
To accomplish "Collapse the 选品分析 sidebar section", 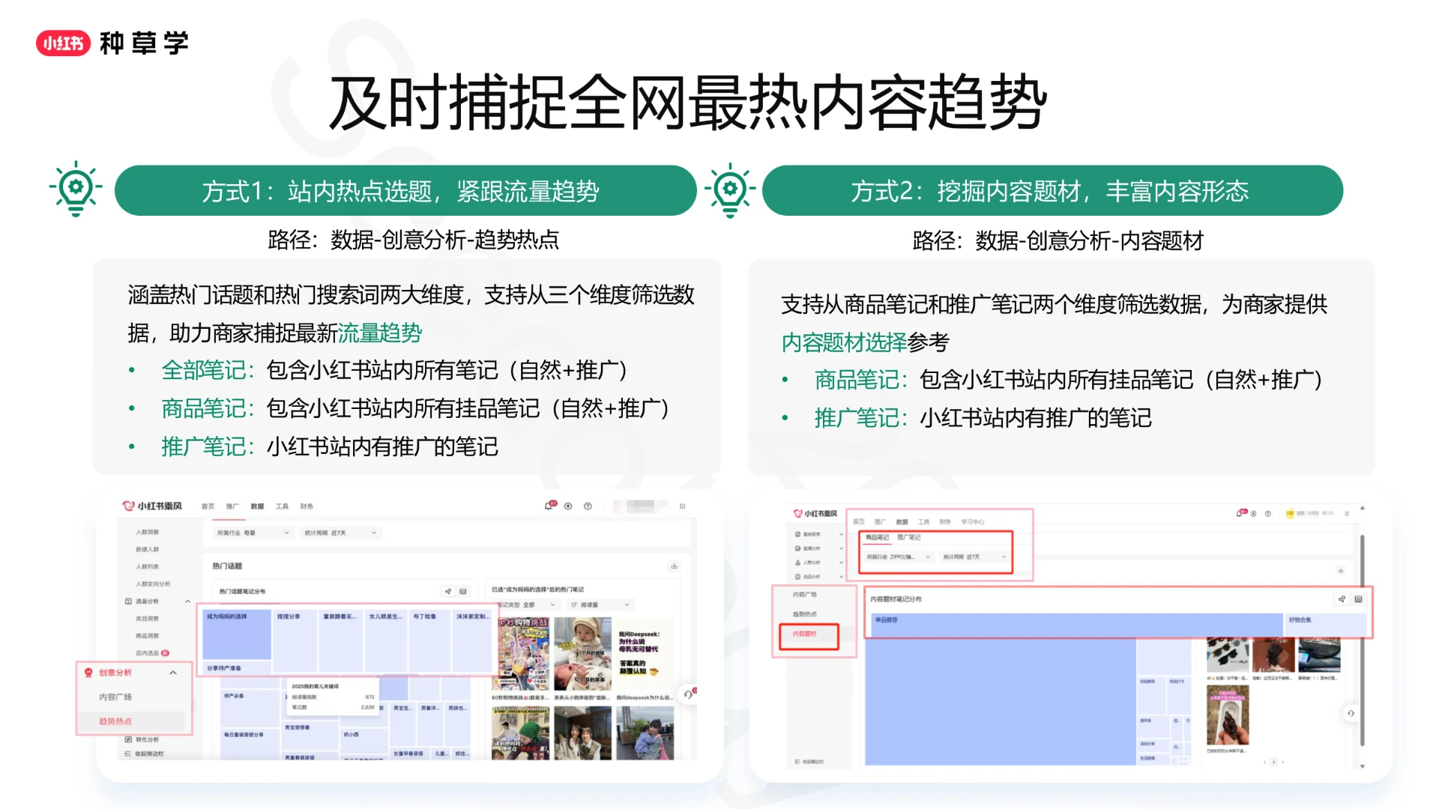I will [188, 601].
